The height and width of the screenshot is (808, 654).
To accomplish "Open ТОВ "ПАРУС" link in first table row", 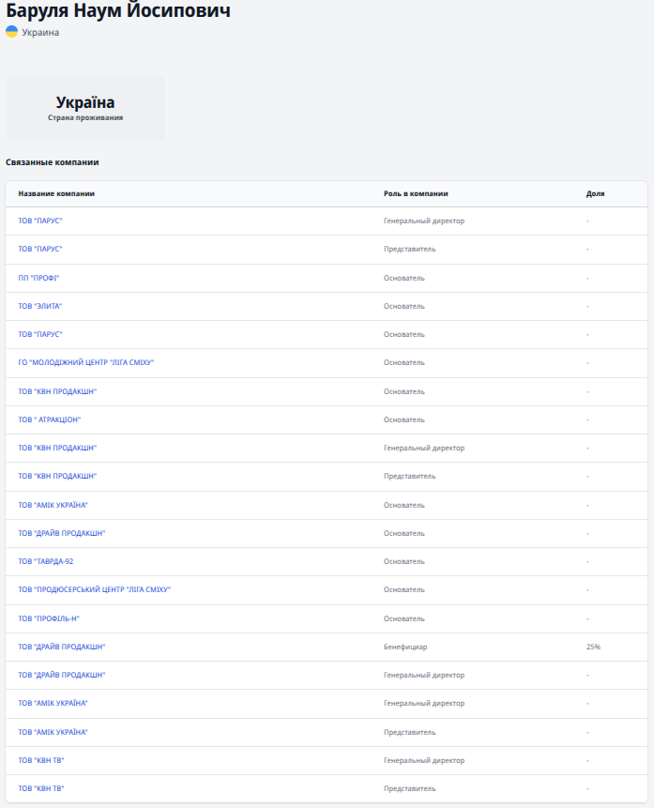I will pyautogui.click(x=40, y=221).
